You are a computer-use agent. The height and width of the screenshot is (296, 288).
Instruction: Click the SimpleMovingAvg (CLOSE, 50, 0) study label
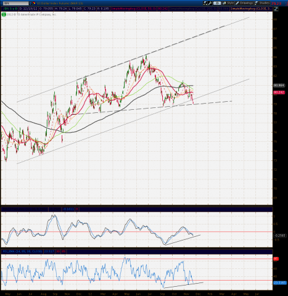pyautogui.click(x=133, y=9)
